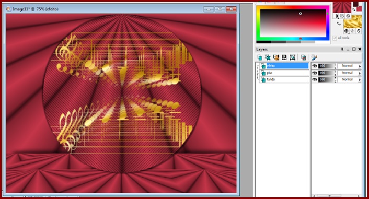Click the Delete Layer icon

pyautogui.click(x=303, y=57)
